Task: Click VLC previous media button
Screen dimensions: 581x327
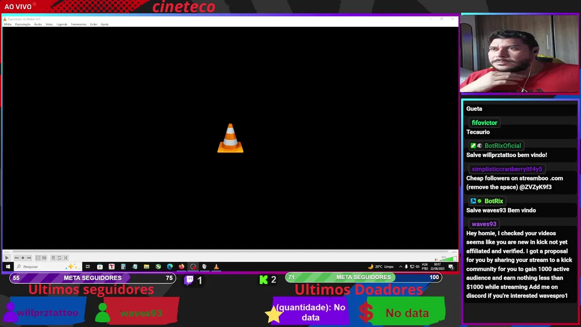Action: 17,258
